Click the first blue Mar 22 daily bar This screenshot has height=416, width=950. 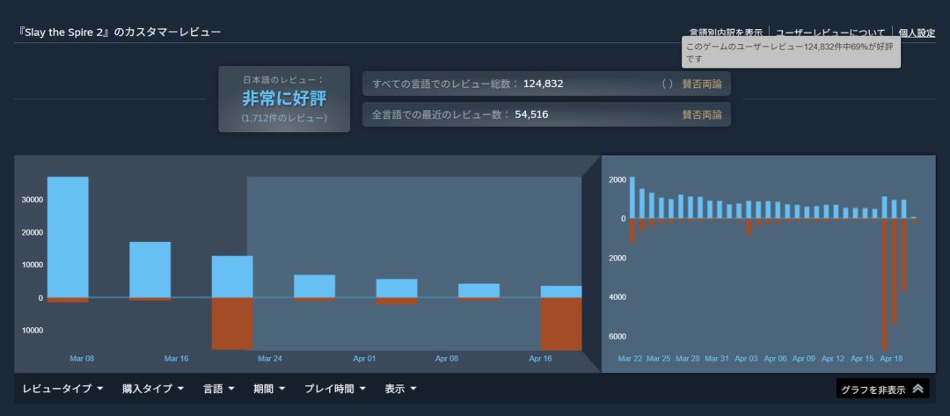(x=632, y=197)
